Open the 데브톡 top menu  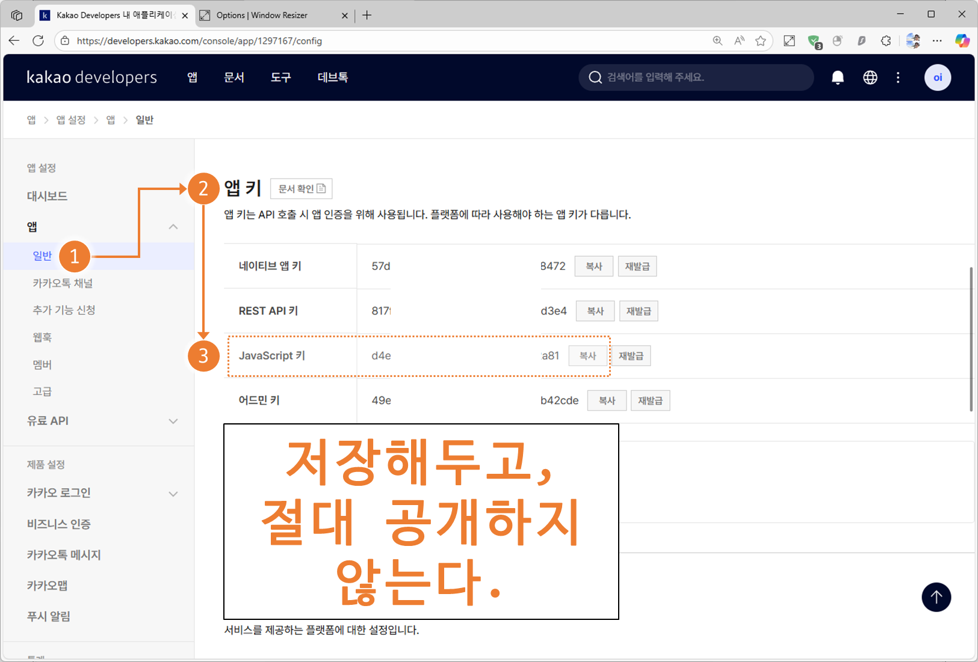pos(332,78)
